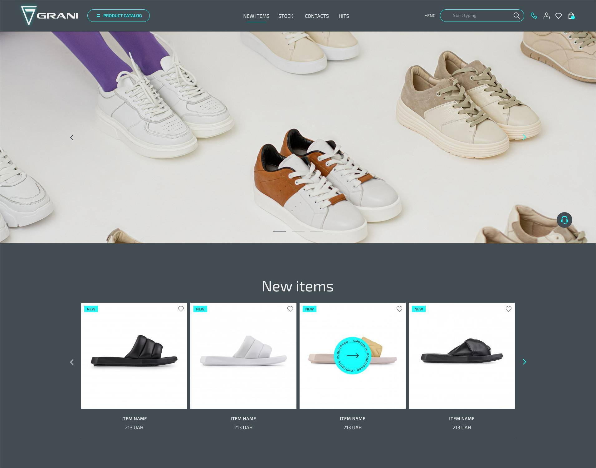The height and width of the screenshot is (468, 596).
Task: Favorite the fourth black crossover sandal
Action: coord(509,309)
